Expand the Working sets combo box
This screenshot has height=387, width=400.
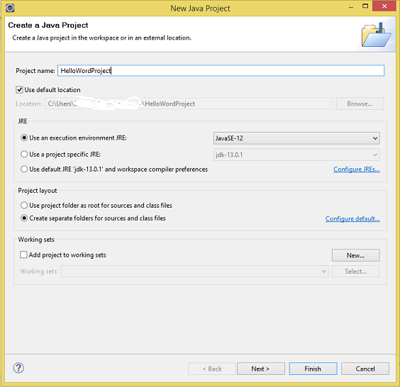(x=194, y=271)
